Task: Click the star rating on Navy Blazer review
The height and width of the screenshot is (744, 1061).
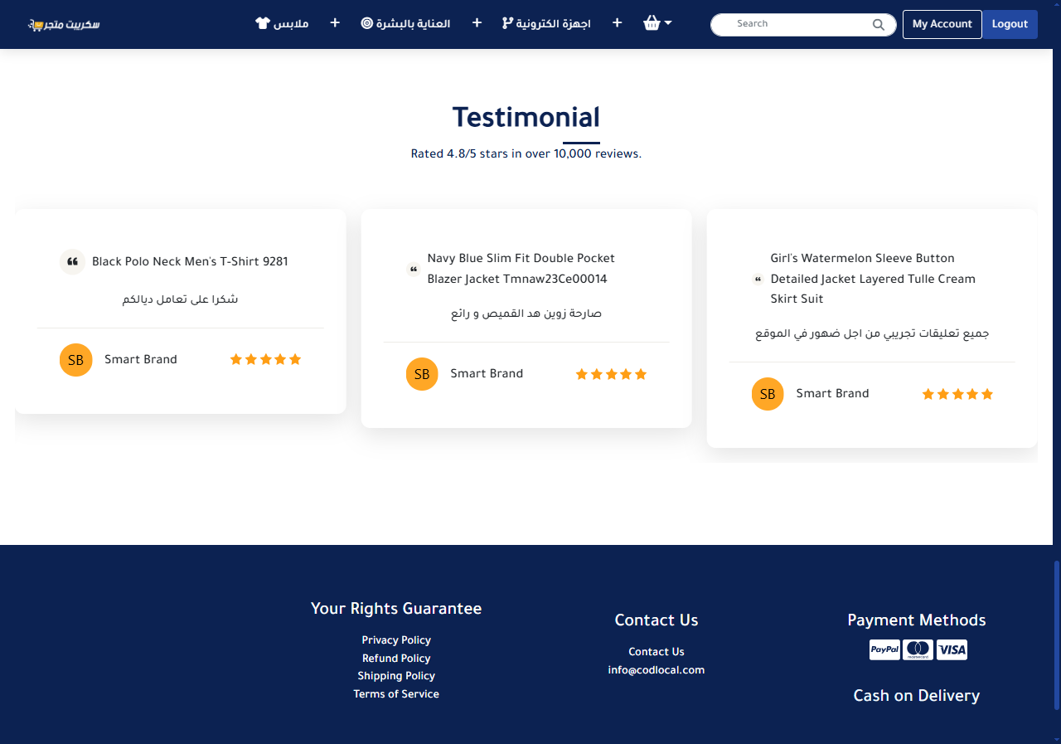Action: 611,374
